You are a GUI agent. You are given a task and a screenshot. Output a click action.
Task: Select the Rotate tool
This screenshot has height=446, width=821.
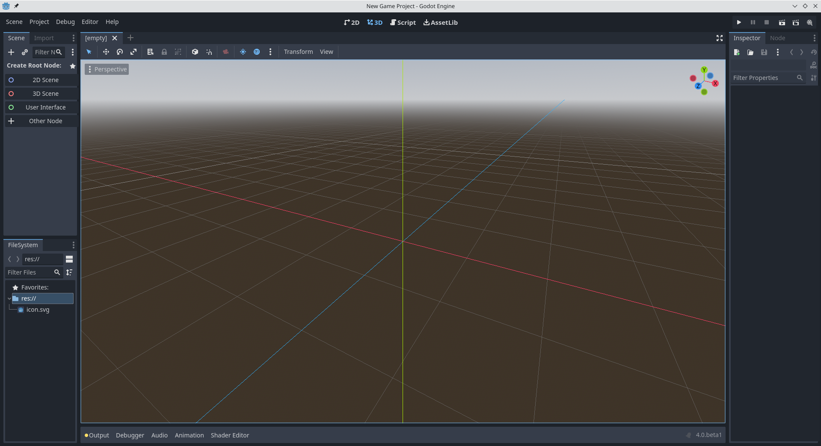point(120,52)
